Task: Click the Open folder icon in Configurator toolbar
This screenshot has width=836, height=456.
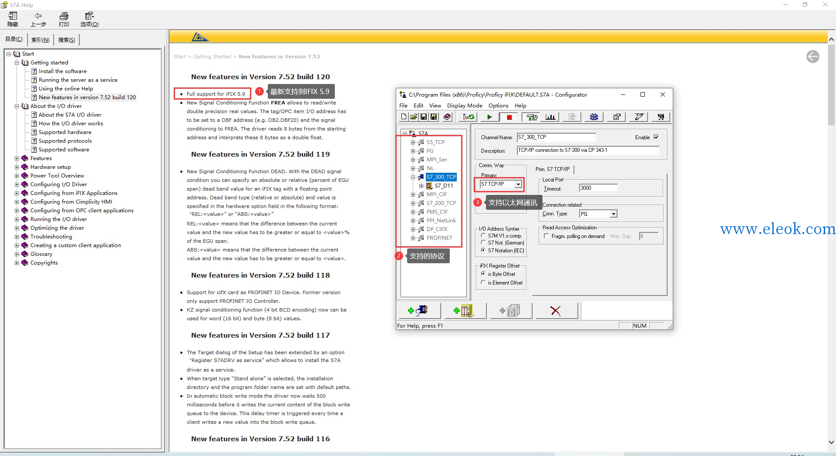Action: [414, 117]
